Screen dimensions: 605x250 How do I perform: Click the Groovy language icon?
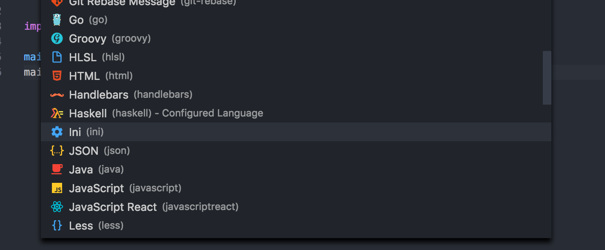click(x=57, y=38)
